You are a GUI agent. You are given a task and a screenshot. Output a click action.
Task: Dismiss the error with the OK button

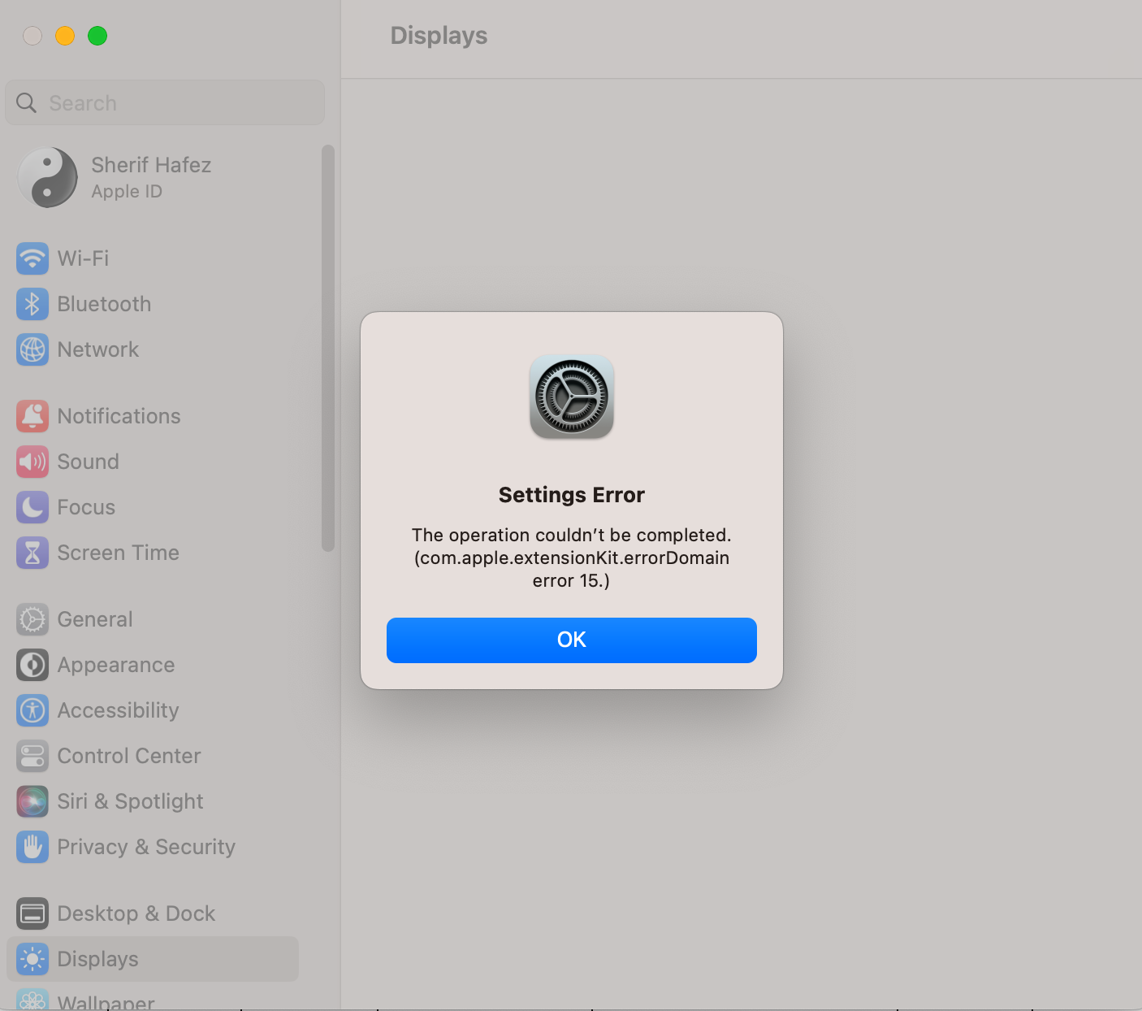click(572, 640)
